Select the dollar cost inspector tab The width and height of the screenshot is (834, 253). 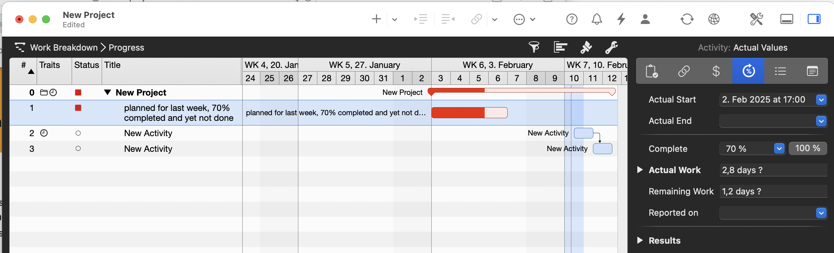[716, 71]
